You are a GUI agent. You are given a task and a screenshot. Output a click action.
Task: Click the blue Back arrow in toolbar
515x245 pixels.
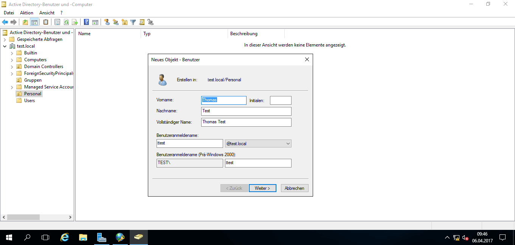tap(5, 22)
